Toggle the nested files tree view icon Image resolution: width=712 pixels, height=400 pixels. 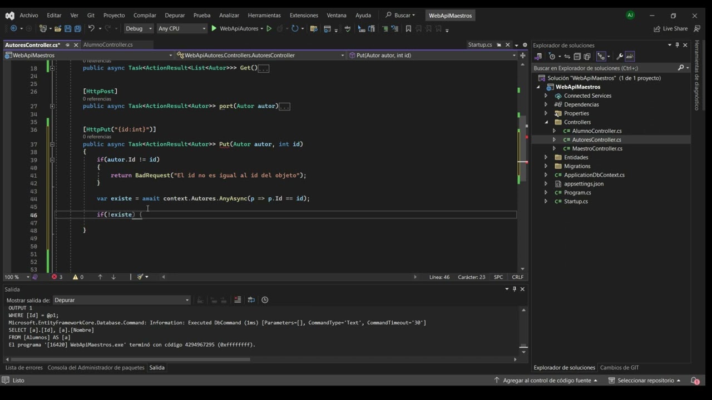click(x=601, y=56)
